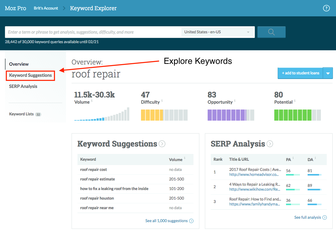Image resolution: width=336 pixels, height=232 pixels.
Task: Open the homeadvisor.com result URL
Action: (x=254, y=175)
